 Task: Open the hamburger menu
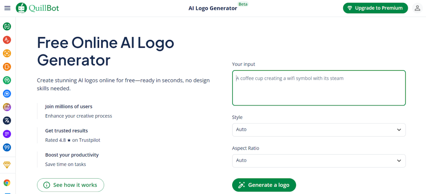7,8
